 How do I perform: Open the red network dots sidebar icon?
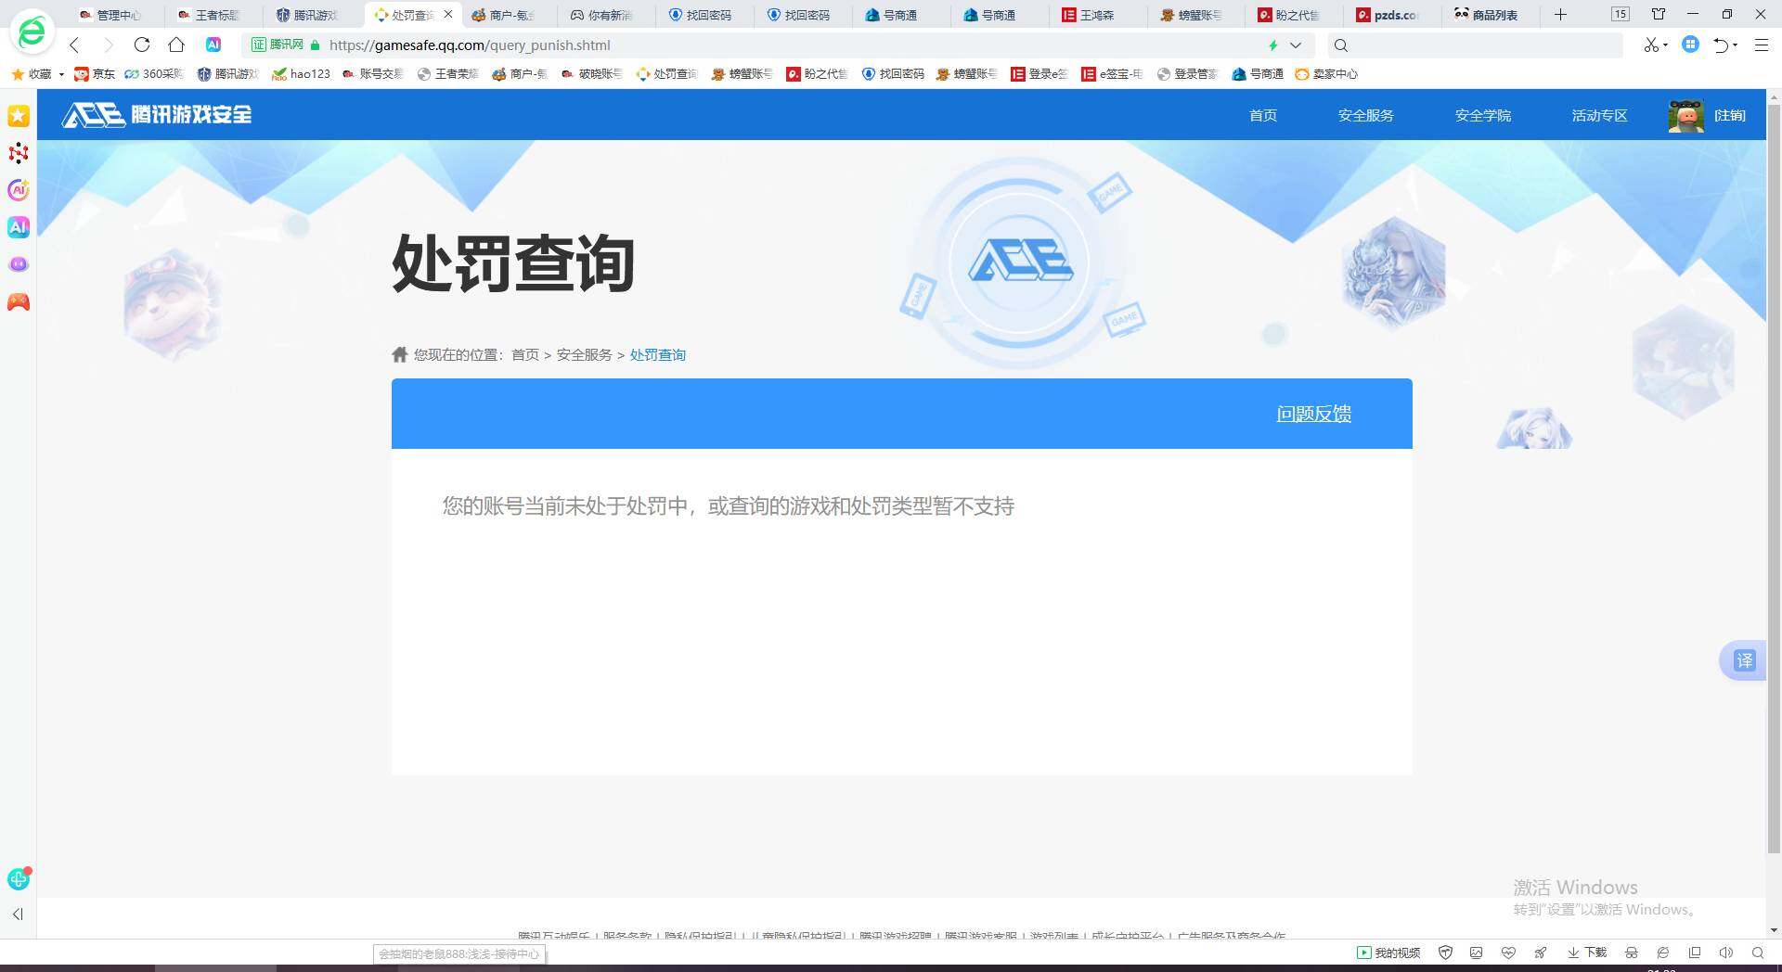pos(19,153)
